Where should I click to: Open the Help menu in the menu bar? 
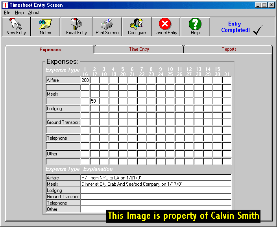[x=19, y=13]
